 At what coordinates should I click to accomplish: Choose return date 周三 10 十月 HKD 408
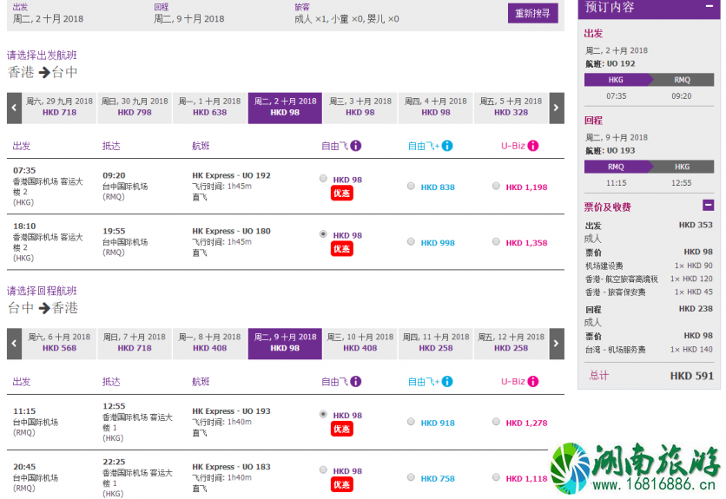(360, 344)
